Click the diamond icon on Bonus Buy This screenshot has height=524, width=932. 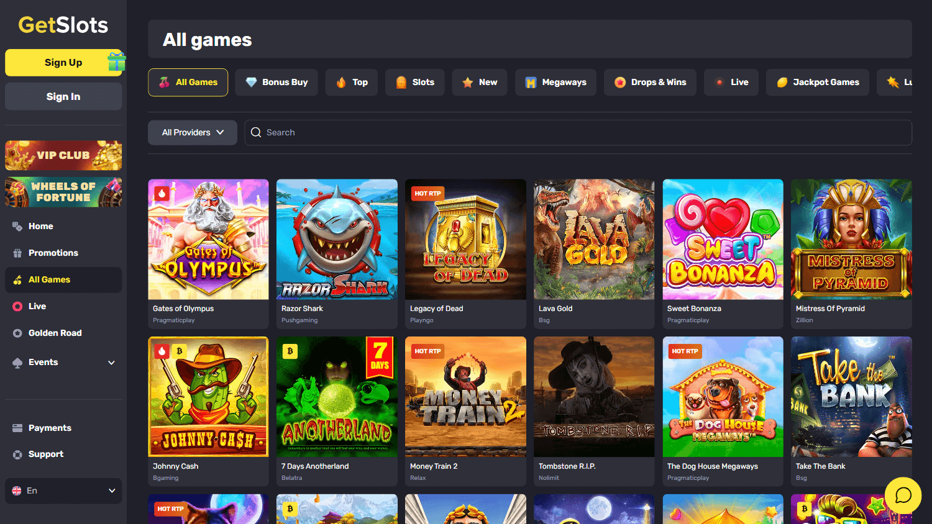point(251,82)
